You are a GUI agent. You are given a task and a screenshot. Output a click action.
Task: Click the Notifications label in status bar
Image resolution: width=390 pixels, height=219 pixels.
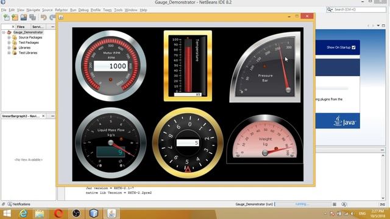(x=21, y=204)
